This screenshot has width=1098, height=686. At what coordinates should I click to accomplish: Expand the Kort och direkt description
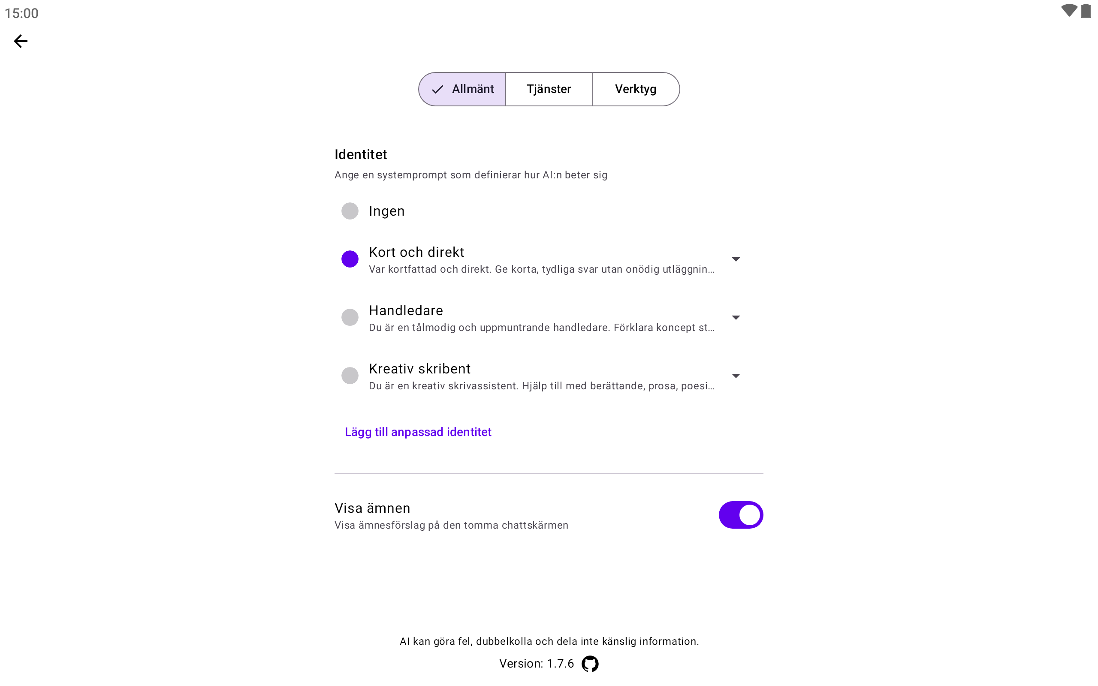pos(736,259)
